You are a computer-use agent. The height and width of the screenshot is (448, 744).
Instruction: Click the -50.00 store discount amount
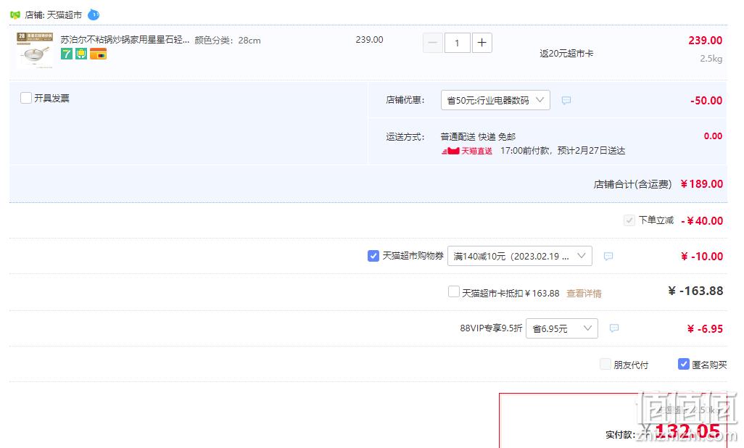[x=706, y=101]
